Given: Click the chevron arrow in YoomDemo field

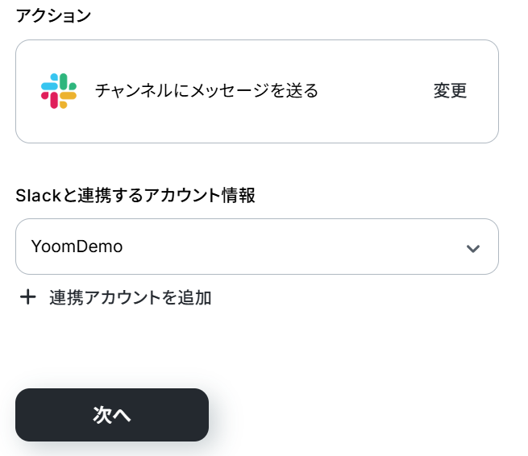Looking at the screenshot, I should (473, 247).
